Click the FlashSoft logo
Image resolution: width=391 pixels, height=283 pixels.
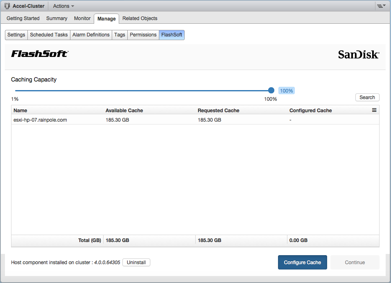pyautogui.click(x=40, y=54)
